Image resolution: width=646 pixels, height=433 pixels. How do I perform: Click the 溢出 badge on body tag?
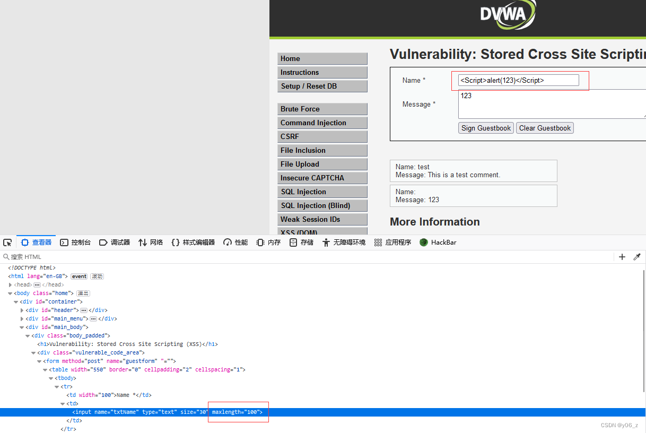click(83, 293)
